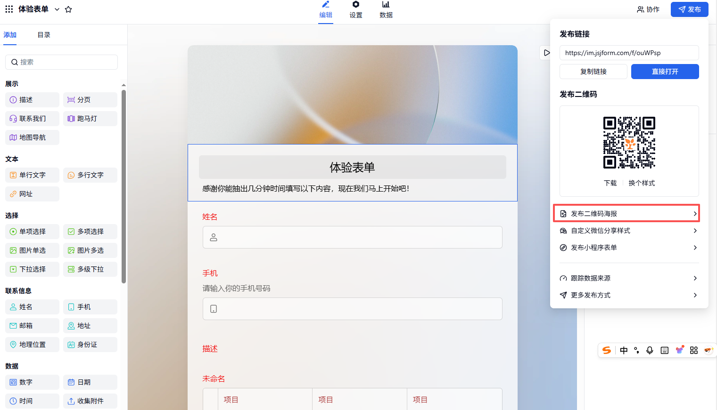Viewport: 717px width, 410px height.
Task: Click the star favorite icon beside form title
Action: [x=68, y=9]
